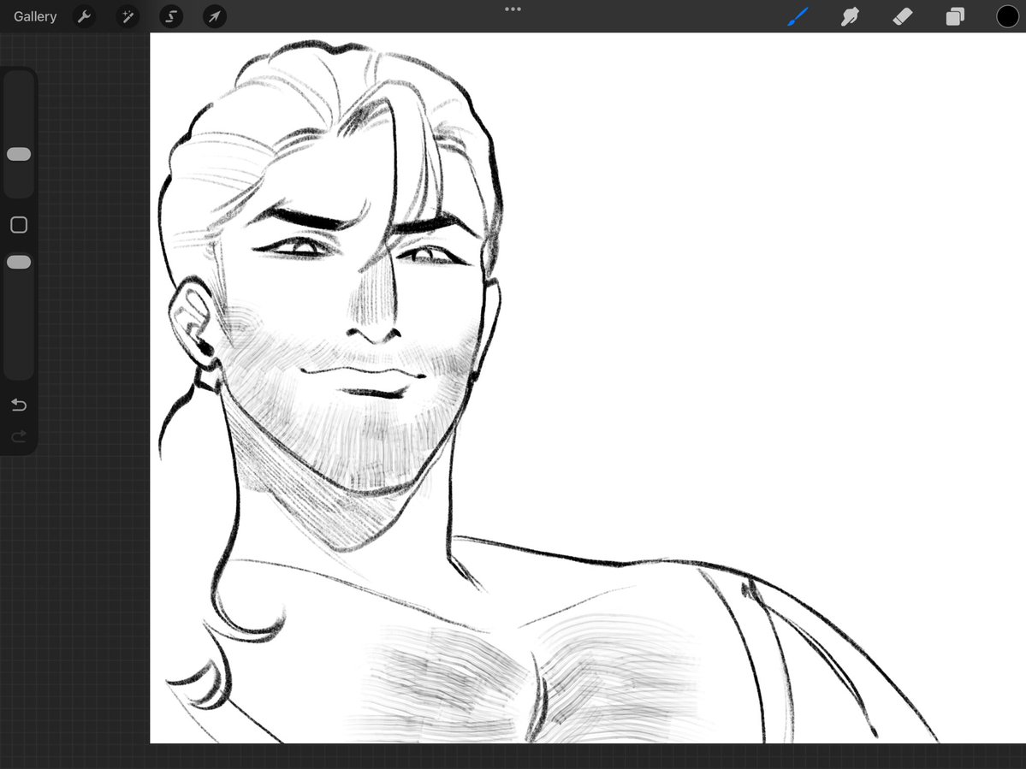Select the Adjustments magic wand icon

pos(128,16)
